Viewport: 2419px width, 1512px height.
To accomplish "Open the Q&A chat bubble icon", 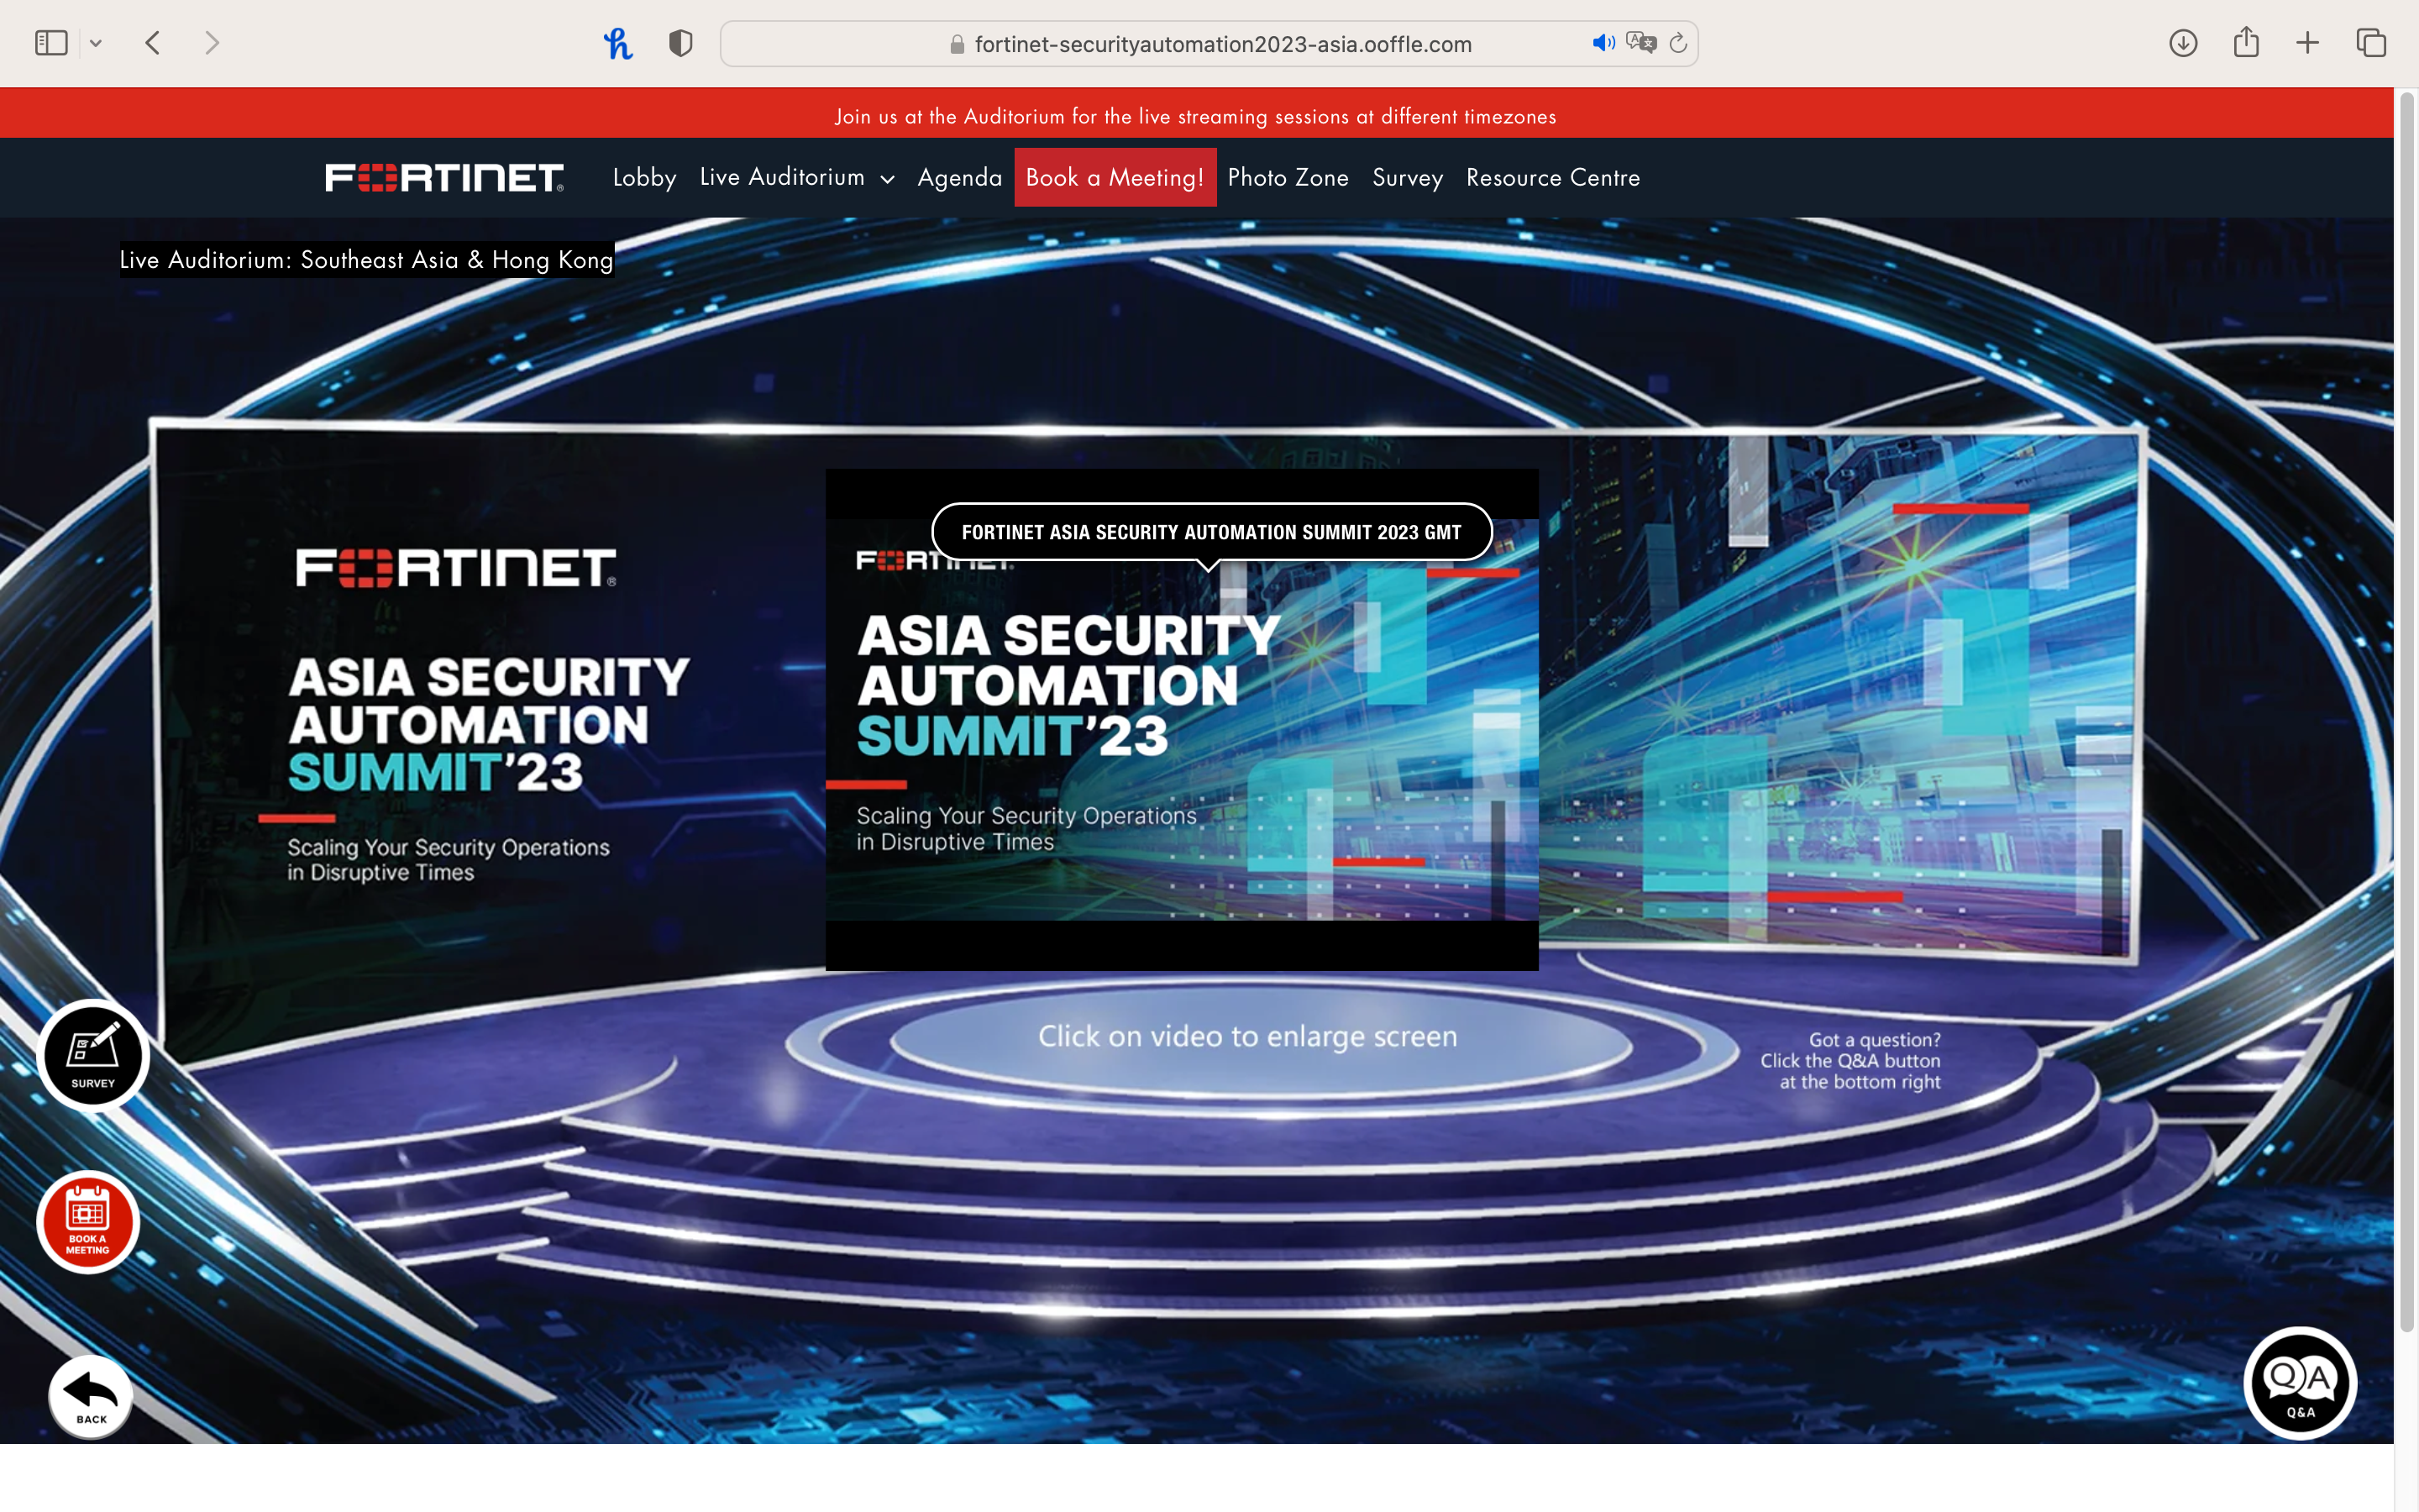I will pos(2300,1383).
